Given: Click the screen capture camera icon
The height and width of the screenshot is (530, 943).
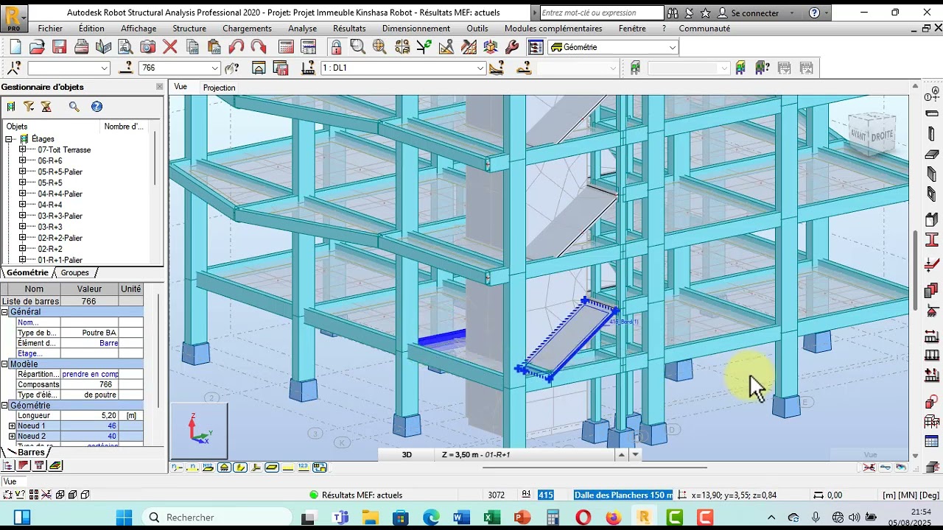Looking at the screenshot, I should pyautogui.click(x=148, y=47).
